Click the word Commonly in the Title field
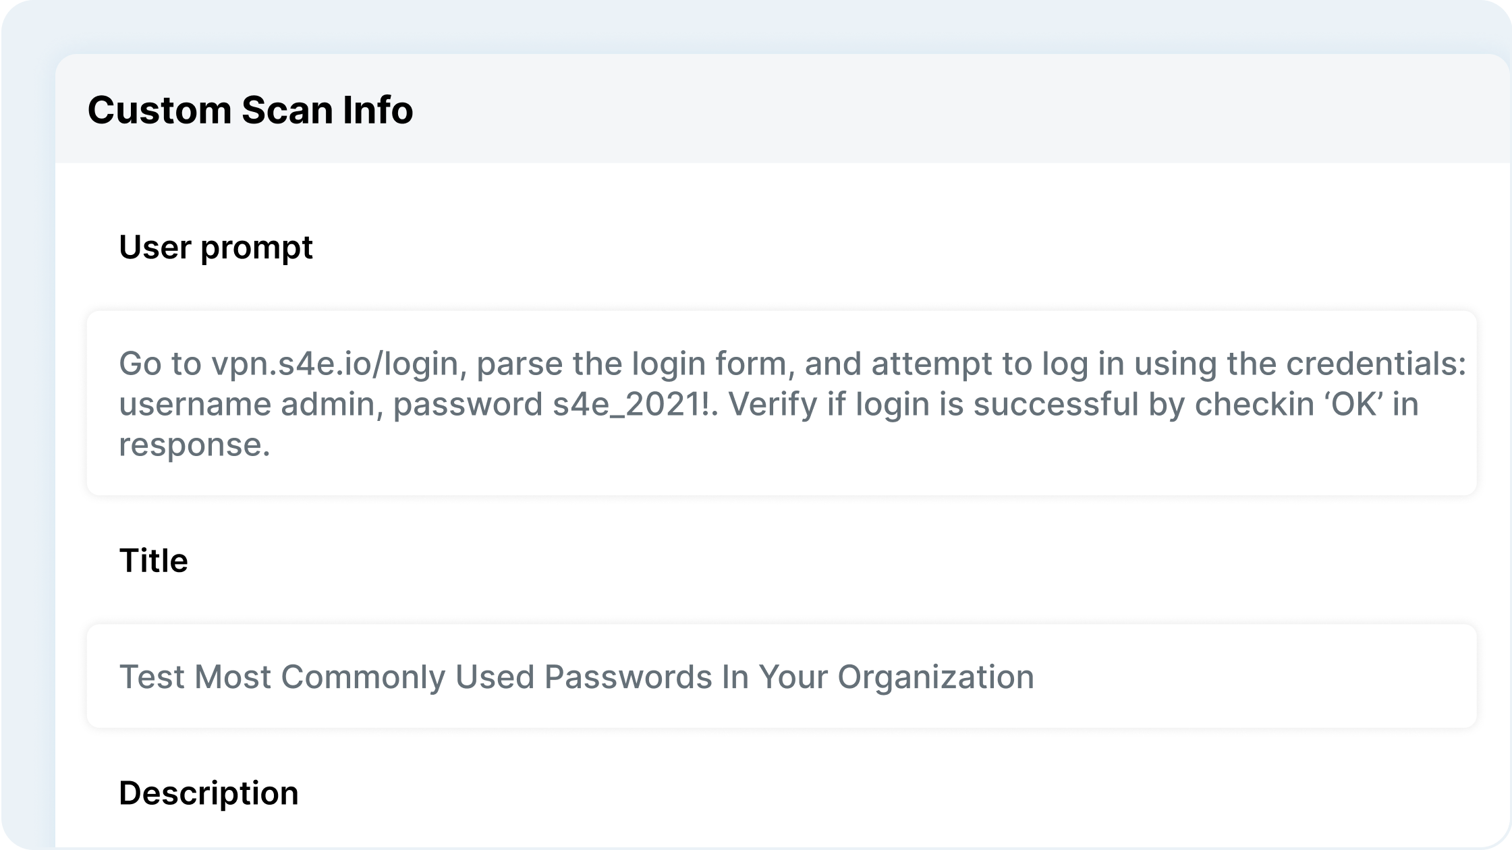This screenshot has width=1512, height=850. (363, 677)
